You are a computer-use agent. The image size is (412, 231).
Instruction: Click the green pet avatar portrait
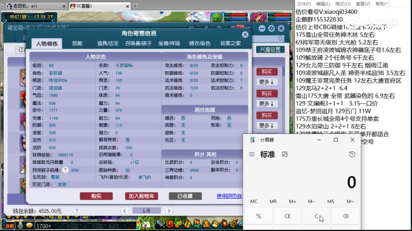pos(217,18)
